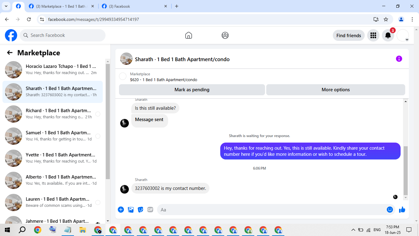Switch to the Marketplace 1 Bed 1 Bath tab
Viewport: 419px width, 236px height.
(x=61, y=6)
